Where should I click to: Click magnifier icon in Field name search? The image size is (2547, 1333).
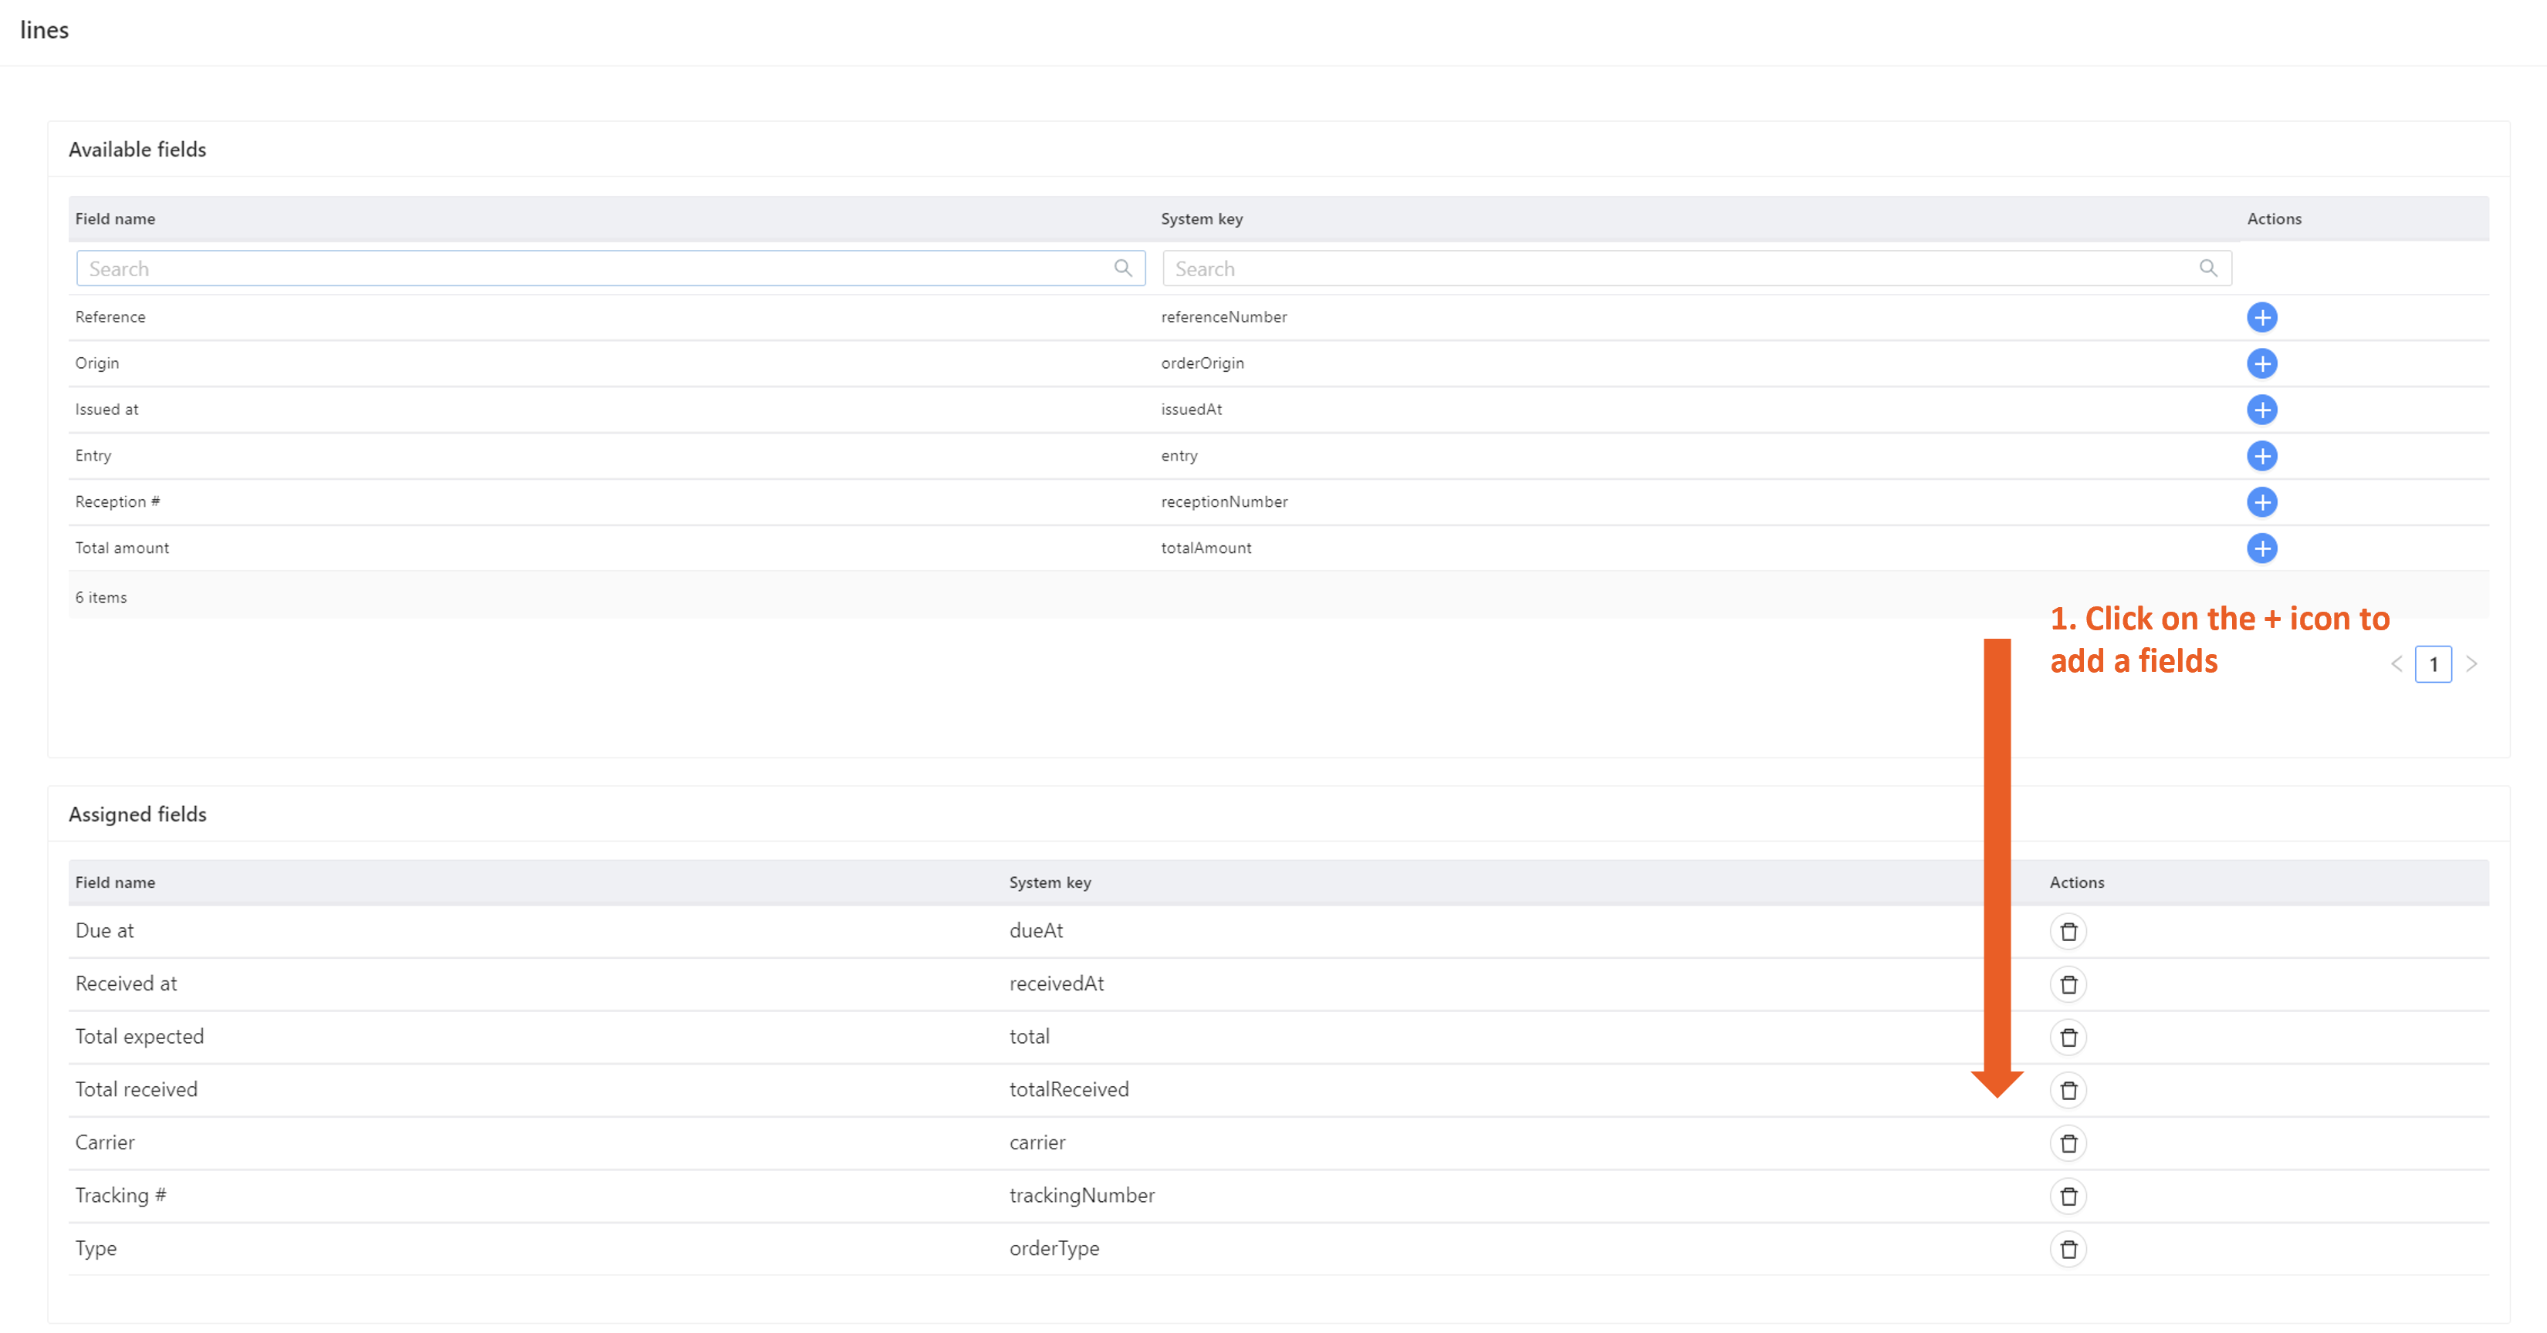tap(1122, 268)
